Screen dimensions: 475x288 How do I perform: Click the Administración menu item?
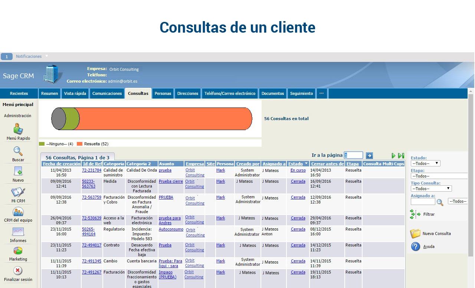pos(18,116)
